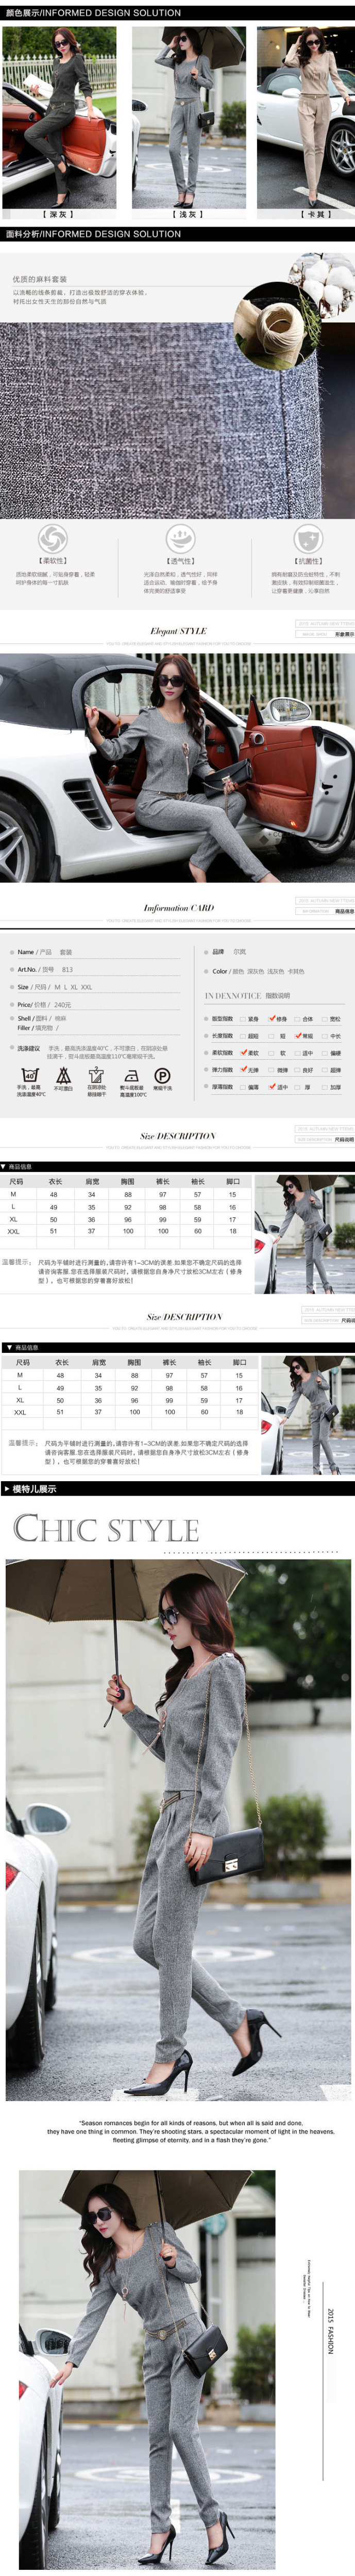This screenshot has height=2576, width=355.
Task: Click the 抗菌性 antibacterial shield icon
Action: point(308,538)
